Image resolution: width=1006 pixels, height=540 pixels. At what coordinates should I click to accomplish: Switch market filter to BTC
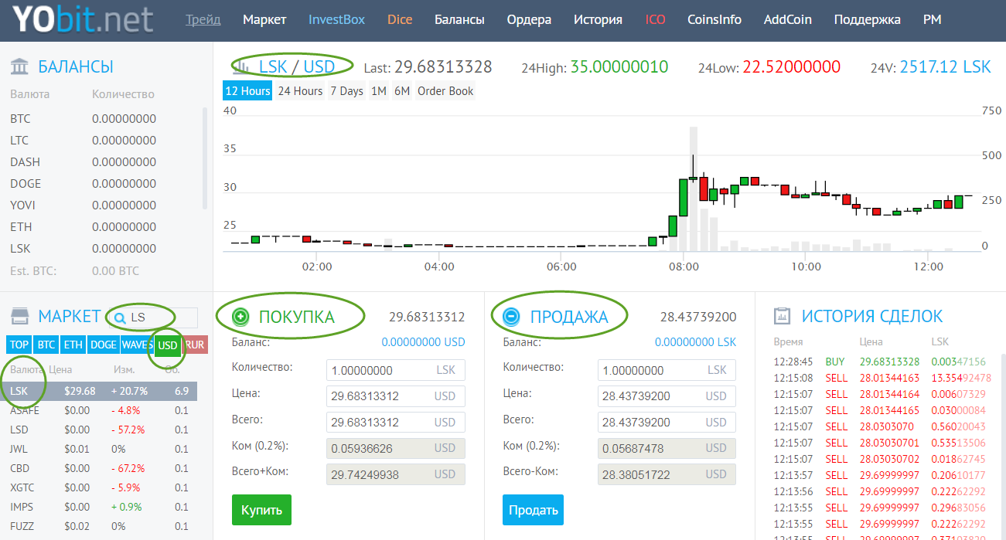(x=46, y=345)
